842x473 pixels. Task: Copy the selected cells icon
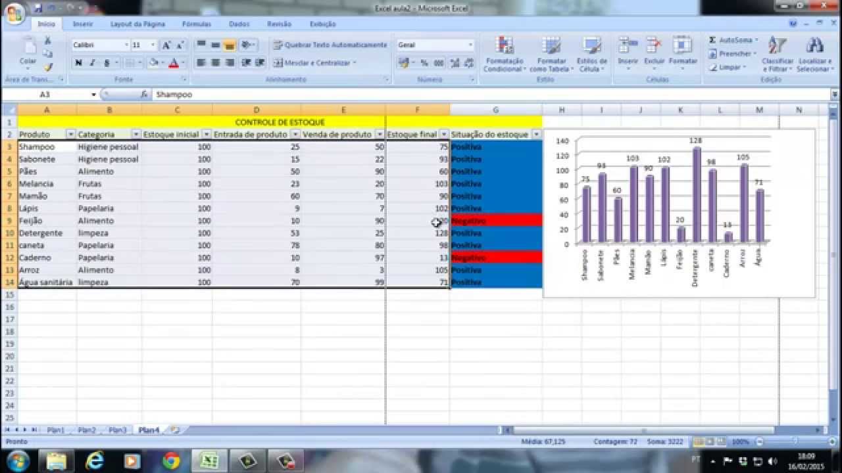[47, 54]
